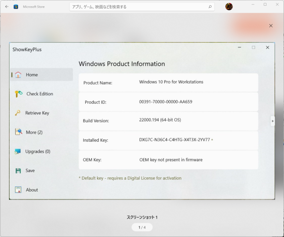Screen dimensions: 284x237
Task: Click the Windows Product Information heading
Action: [122, 64]
